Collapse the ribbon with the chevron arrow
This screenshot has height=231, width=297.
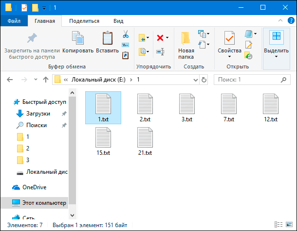(280, 20)
